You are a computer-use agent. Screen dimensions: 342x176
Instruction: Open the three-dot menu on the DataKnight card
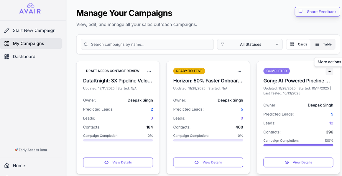click(149, 71)
